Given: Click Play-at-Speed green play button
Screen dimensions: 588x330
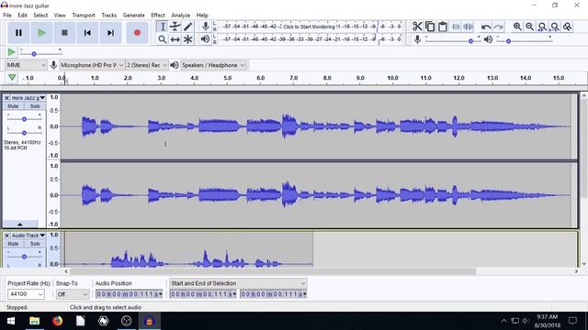Looking at the screenshot, I should (11, 52).
